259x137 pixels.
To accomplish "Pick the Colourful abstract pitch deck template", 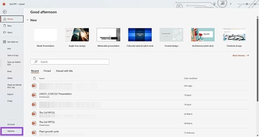I will (140, 37).
